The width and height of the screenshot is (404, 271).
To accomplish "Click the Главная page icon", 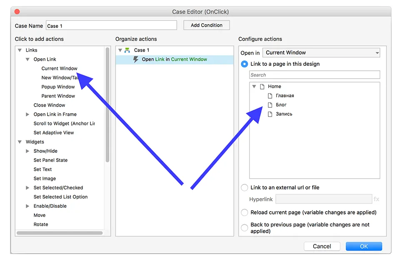I will click(270, 96).
